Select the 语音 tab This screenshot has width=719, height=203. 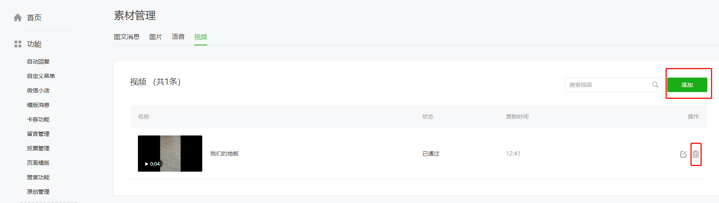pos(178,37)
